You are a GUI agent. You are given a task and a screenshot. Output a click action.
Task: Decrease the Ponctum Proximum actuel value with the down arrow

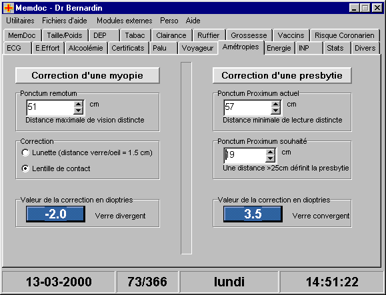click(275, 111)
